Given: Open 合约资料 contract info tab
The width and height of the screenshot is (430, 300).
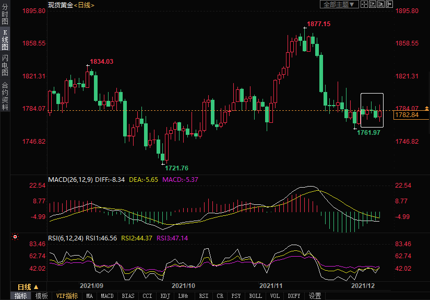Looking at the screenshot, I should [5, 96].
